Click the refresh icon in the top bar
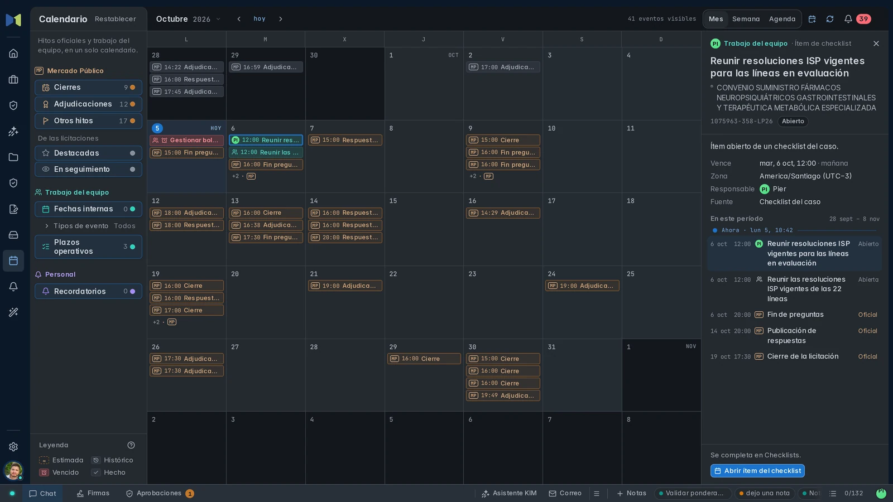Viewport: 893px width, 502px height. 830,19
